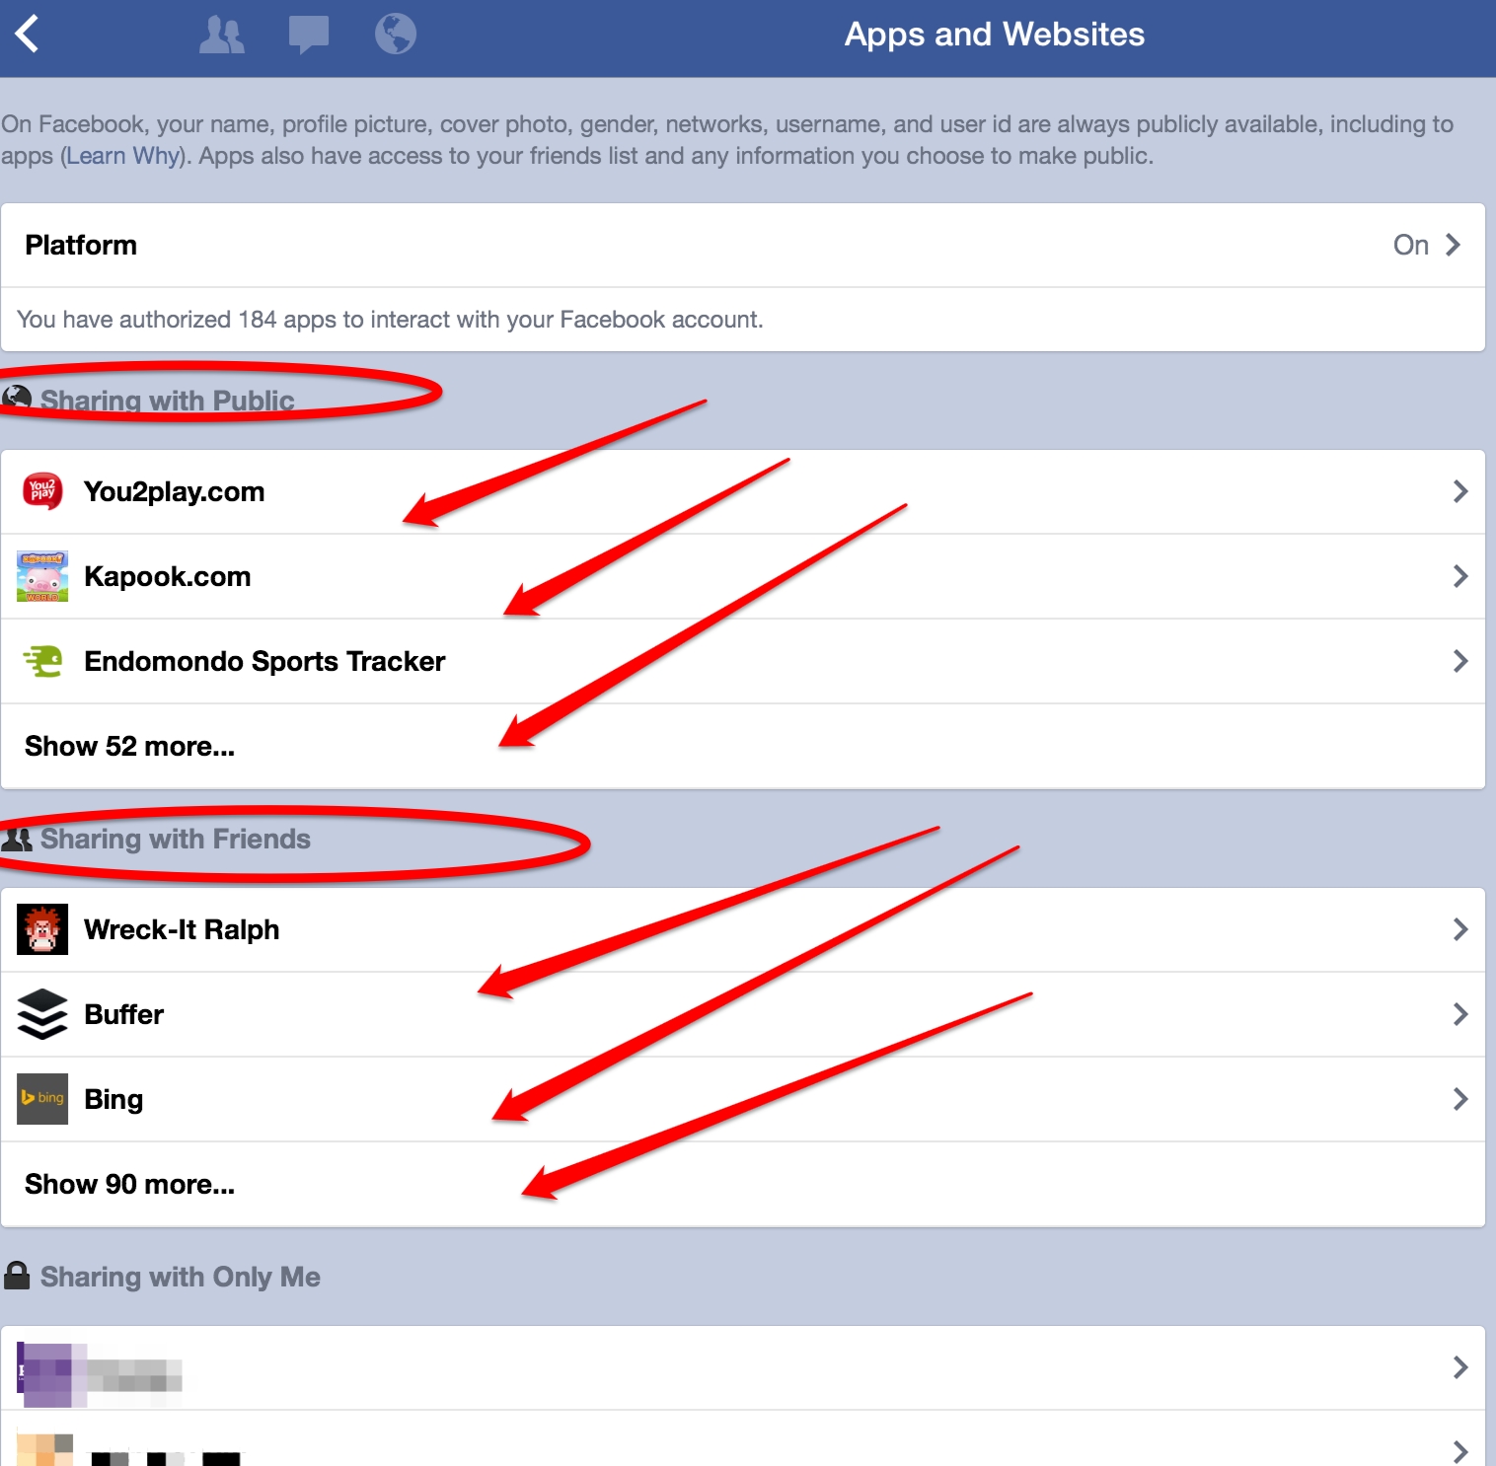Viewport: 1496px width, 1466px height.
Task: Open the notifications globe icon
Action: pyautogui.click(x=396, y=34)
